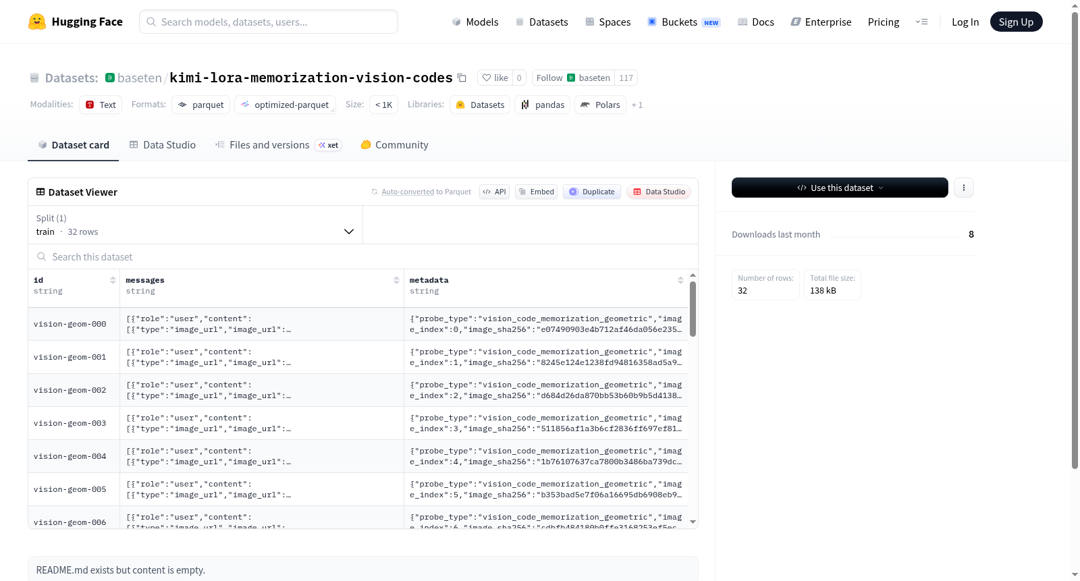Screen dimensions: 1080x581
Task: Open metadata cell with image_index 0
Action: (x=545, y=324)
